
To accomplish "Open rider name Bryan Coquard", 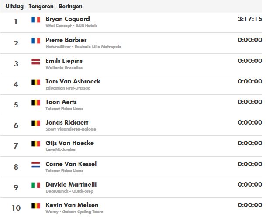I will (x=68, y=19).
